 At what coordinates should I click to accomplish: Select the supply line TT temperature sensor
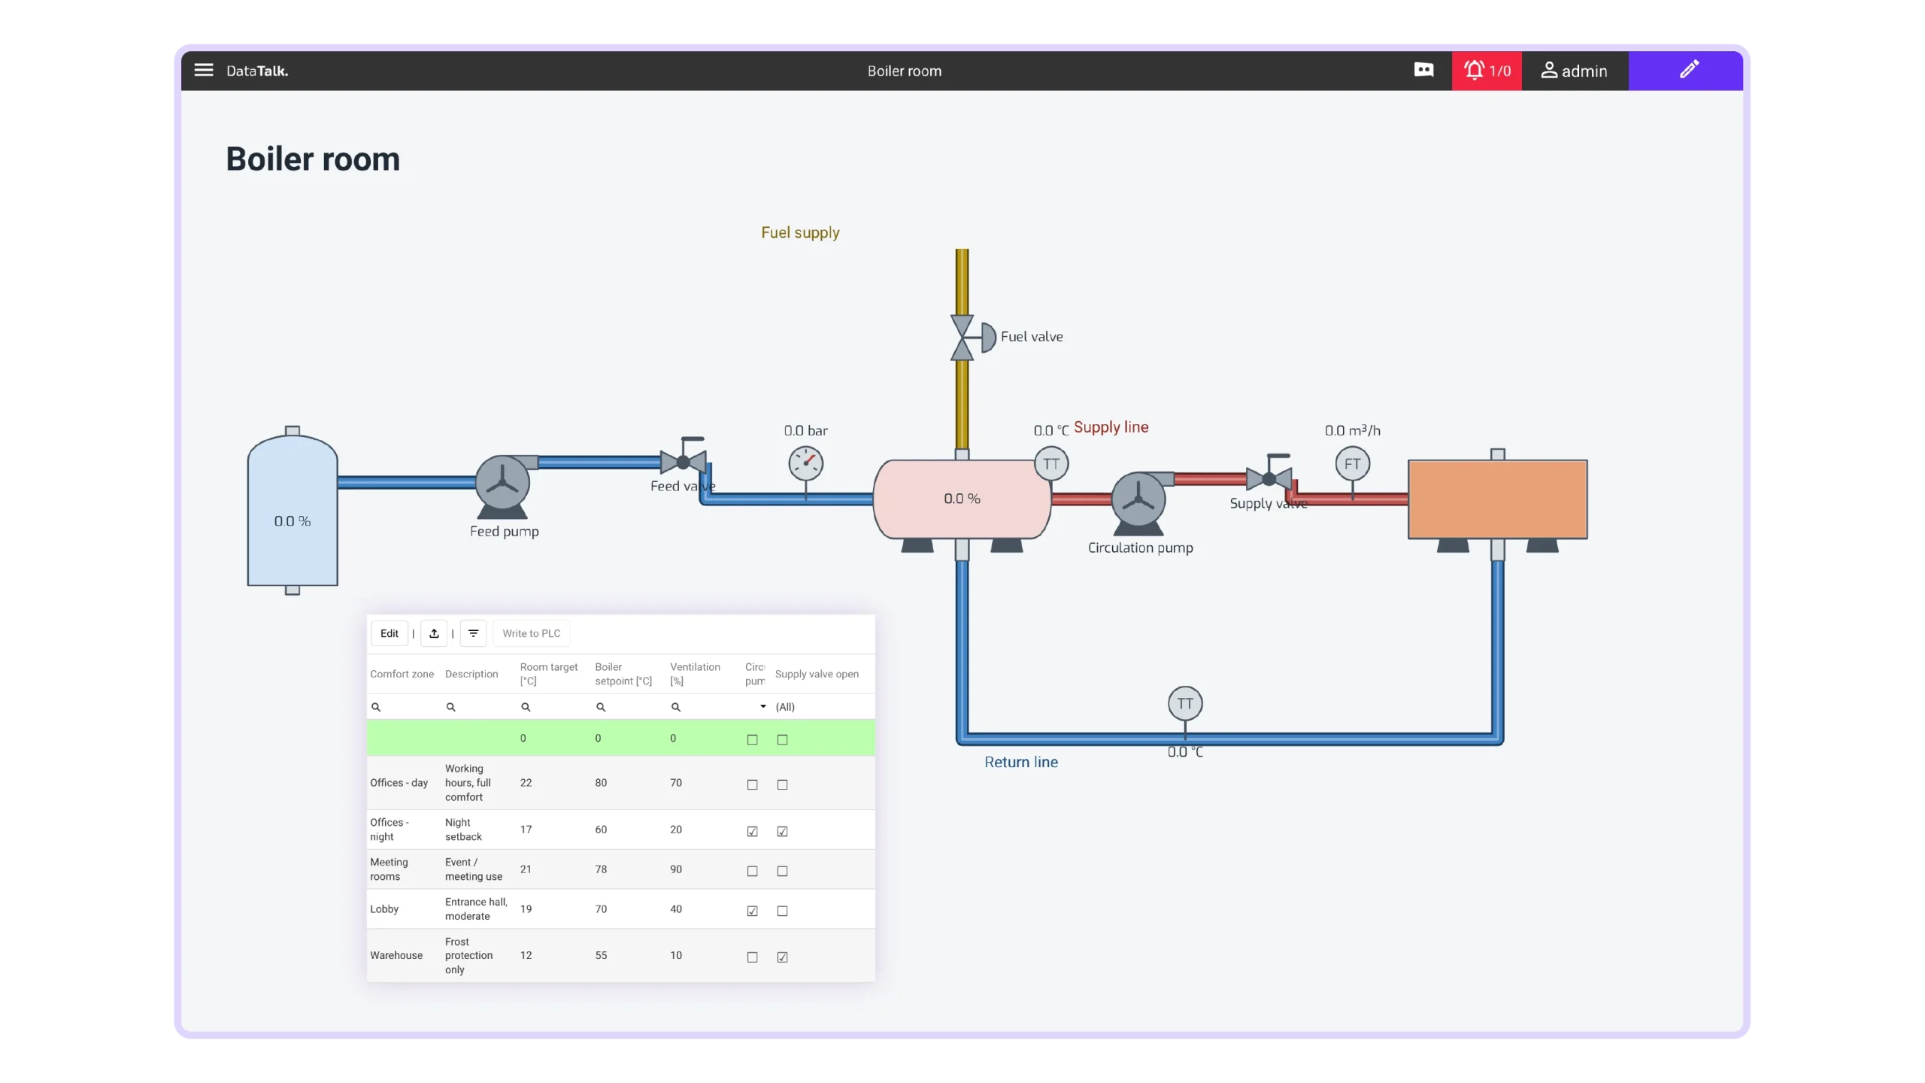pyautogui.click(x=1051, y=464)
